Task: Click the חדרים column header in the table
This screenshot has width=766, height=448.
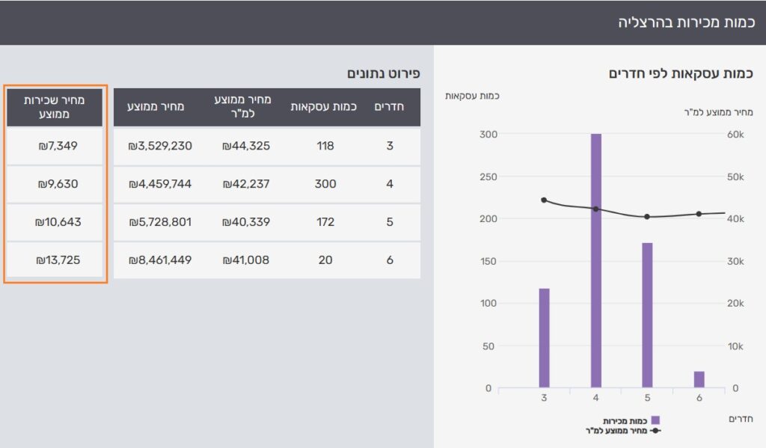Action: pyautogui.click(x=389, y=107)
